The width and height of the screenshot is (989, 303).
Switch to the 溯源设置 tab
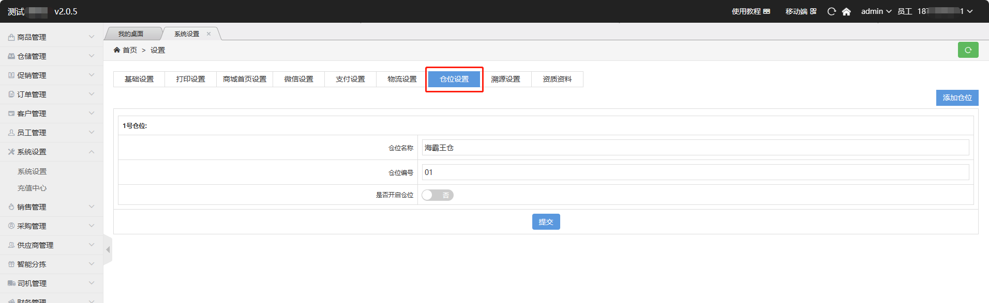click(505, 79)
